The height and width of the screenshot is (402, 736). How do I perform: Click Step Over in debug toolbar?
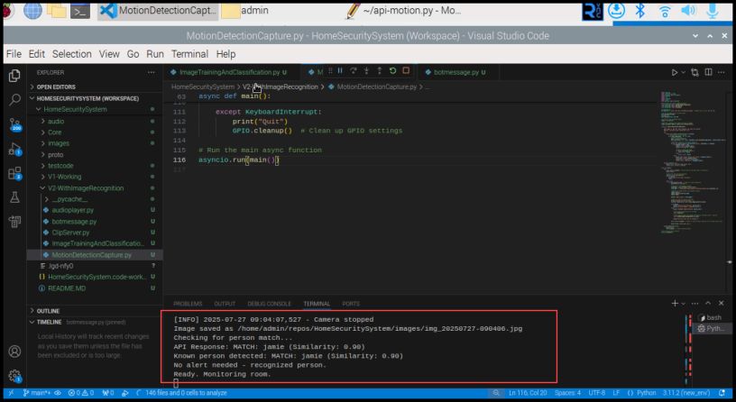click(x=353, y=71)
